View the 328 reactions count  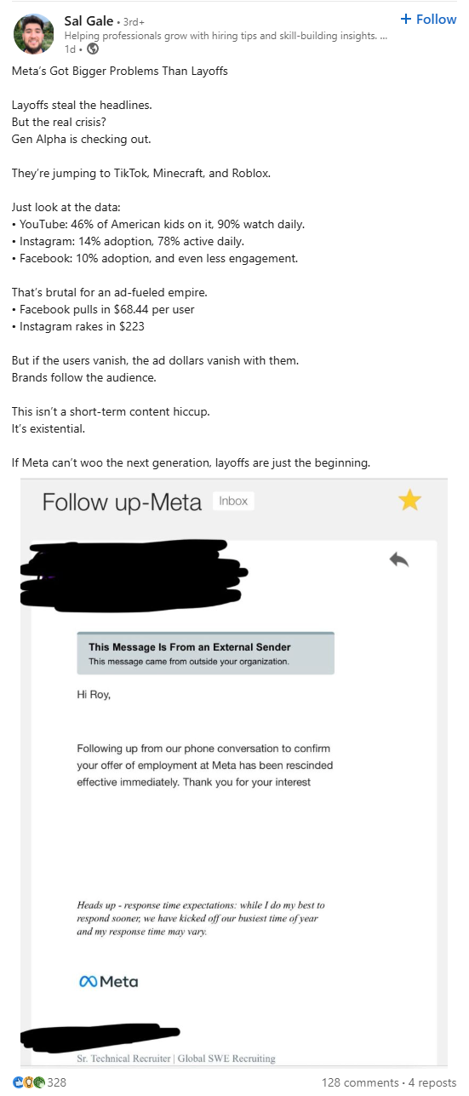click(56, 1082)
